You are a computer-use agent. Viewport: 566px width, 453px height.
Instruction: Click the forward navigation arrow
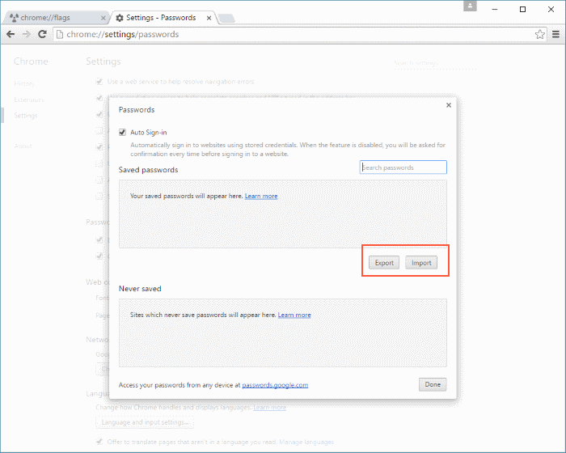(27, 34)
